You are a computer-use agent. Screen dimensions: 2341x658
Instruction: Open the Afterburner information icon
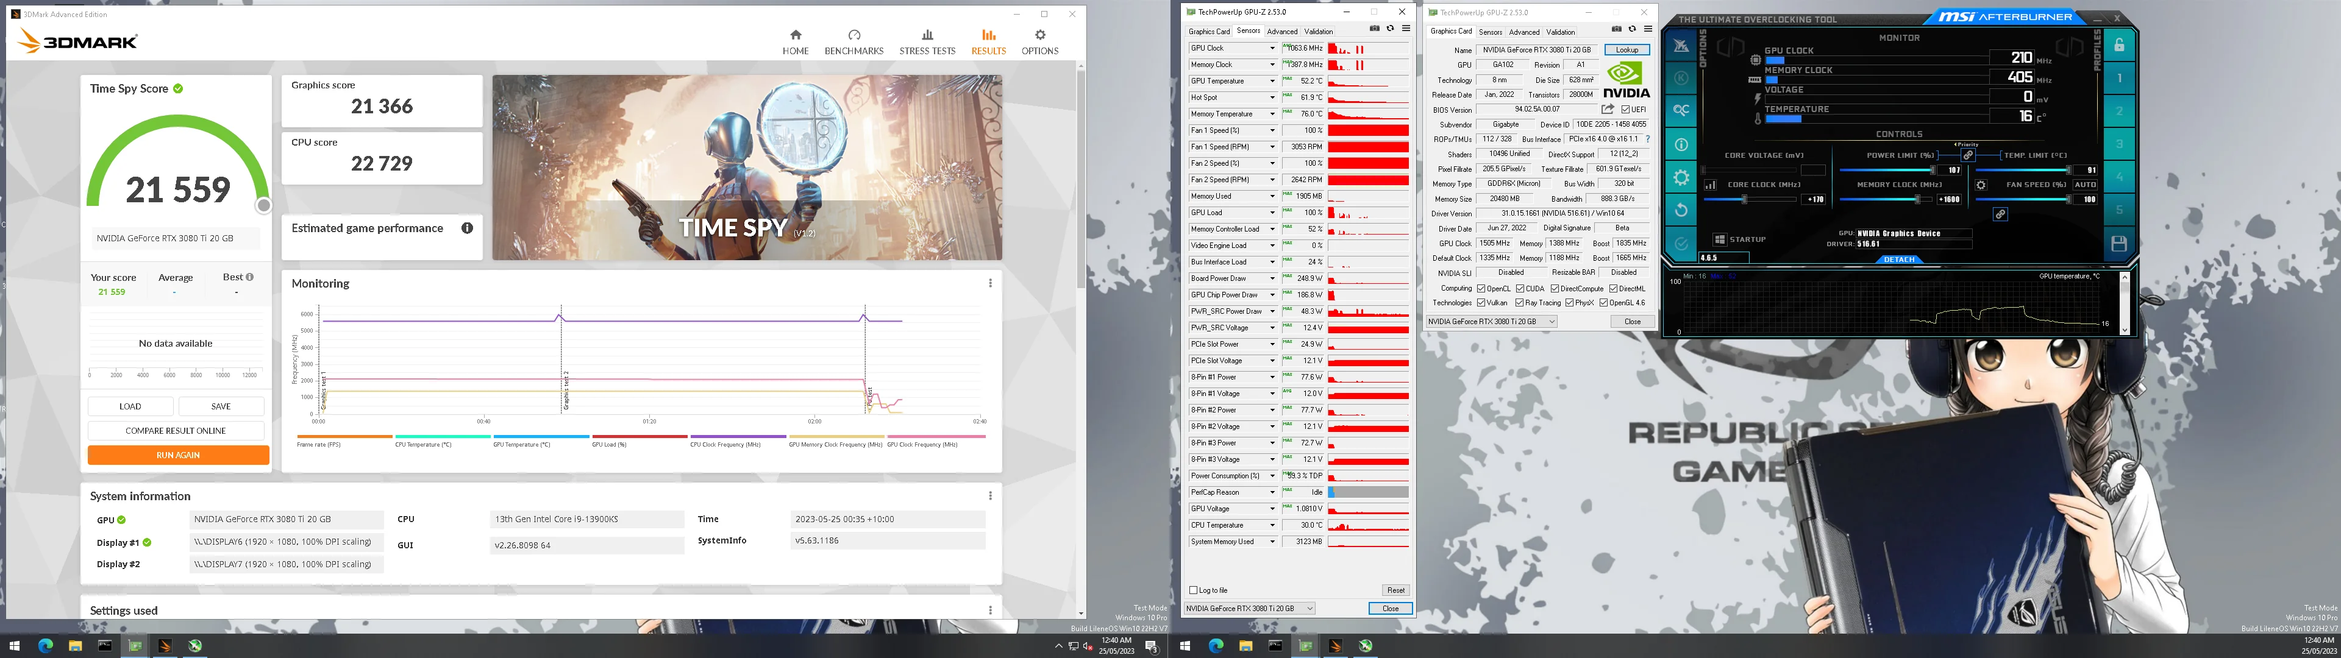(1681, 144)
